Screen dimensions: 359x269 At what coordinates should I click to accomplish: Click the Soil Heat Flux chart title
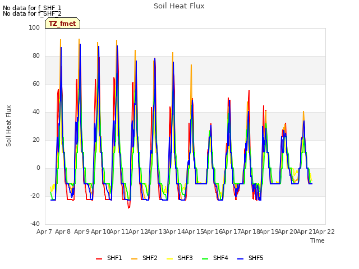[x=179, y=6]
